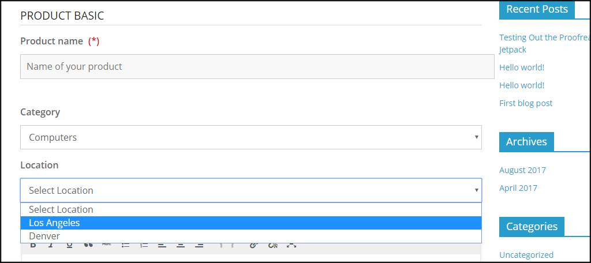This screenshot has width=591, height=263.
Task: Toggle Underline in editor toolbar
Action: pyautogui.click(x=69, y=245)
